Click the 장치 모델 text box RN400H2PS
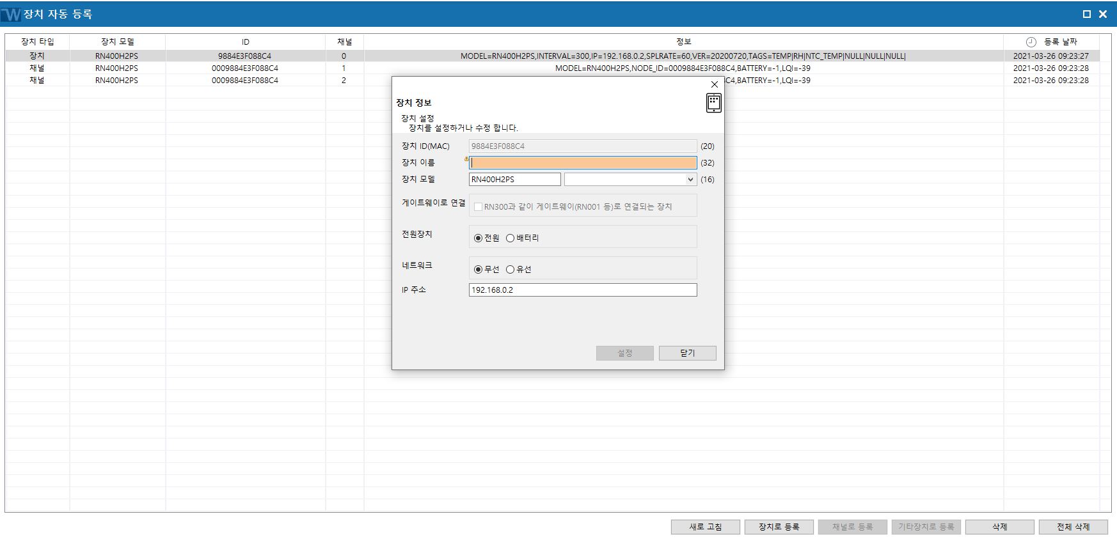This screenshot has width=1117, height=544. (515, 180)
